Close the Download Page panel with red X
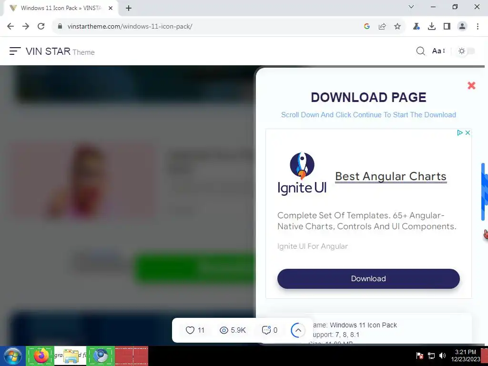The height and width of the screenshot is (366, 488). click(471, 86)
